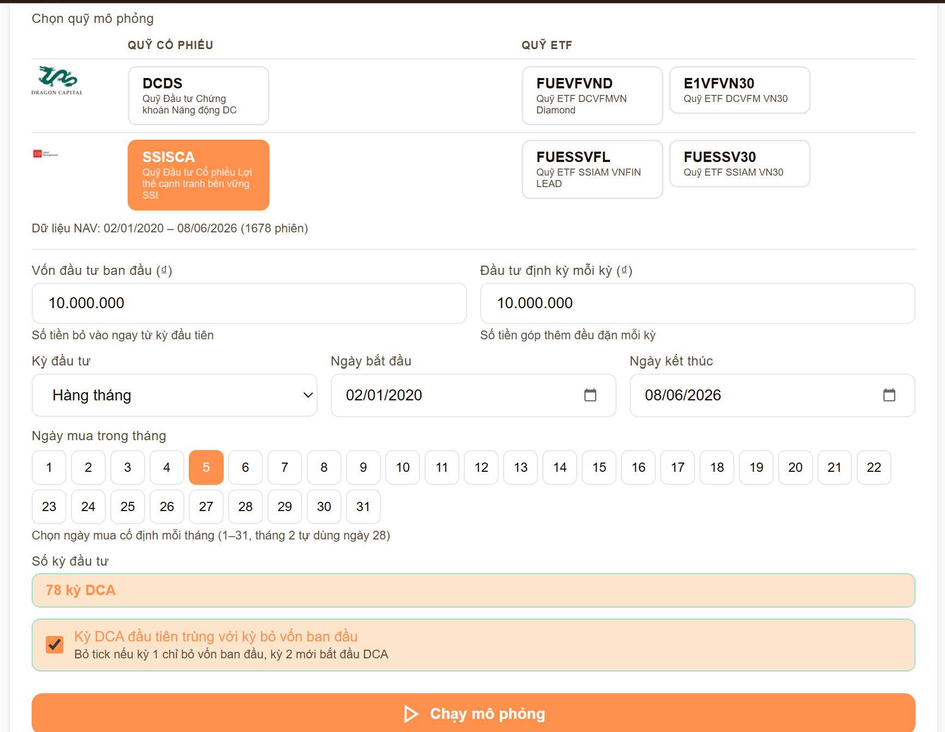Select day 31 as monthly purchase day

[x=363, y=507]
